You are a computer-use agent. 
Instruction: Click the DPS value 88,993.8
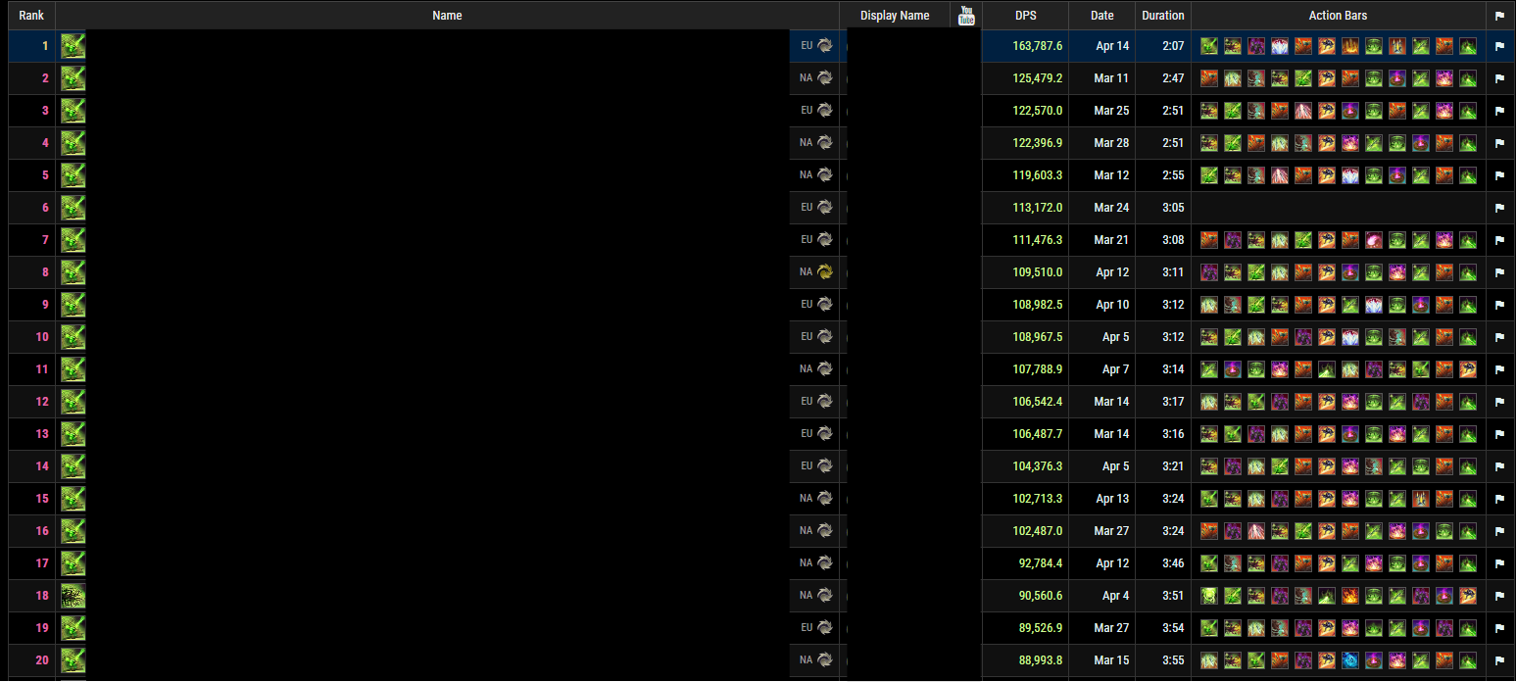point(1041,660)
